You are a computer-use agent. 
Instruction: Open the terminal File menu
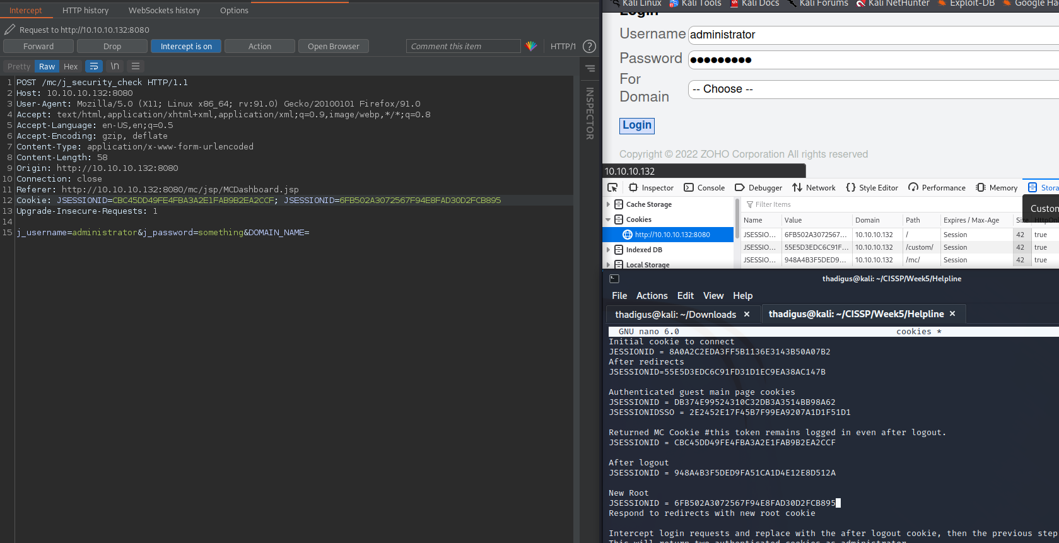[x=619, y=296]
